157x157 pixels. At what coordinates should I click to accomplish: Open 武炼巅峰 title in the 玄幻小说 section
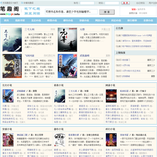[x=21, y=91]
